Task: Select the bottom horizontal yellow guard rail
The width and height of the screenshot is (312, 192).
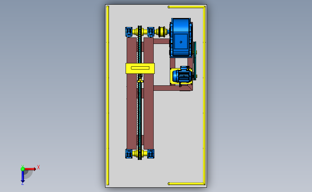Action: [186, 184]
